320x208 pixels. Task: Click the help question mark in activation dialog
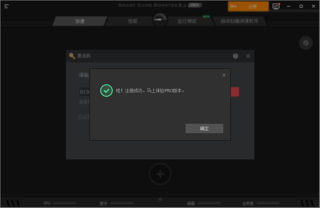coord(235,56)
